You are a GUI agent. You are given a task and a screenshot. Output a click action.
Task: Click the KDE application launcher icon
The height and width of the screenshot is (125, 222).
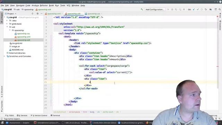coord(2,123)
